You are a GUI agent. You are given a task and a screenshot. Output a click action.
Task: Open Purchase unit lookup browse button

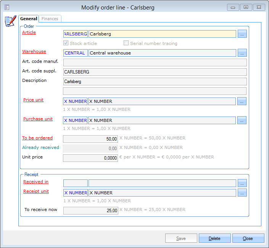[x=242, y=120]
